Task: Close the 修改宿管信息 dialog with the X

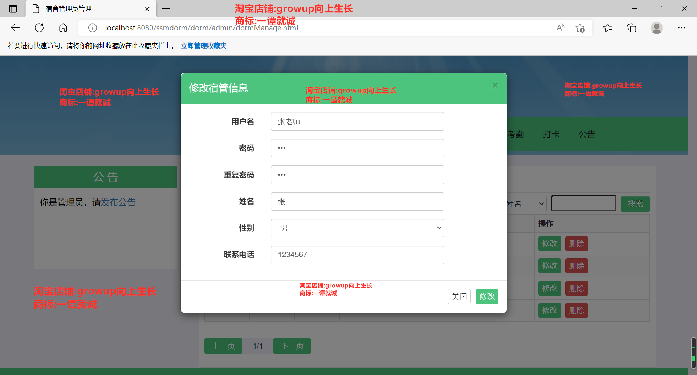Action: [495, 86]
